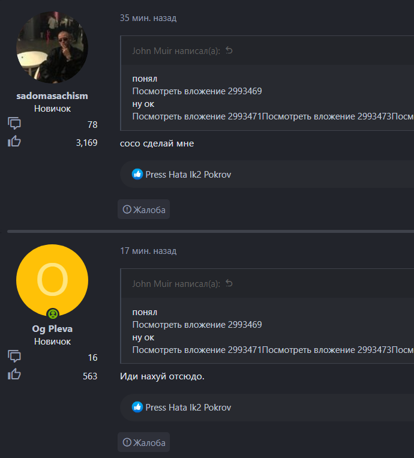
Task: Report sadomasachism's post with Жалоба button
Action: click(144, 209)
